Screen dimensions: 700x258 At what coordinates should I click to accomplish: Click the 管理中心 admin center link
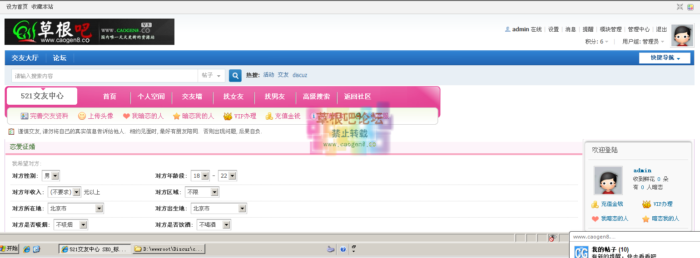(639, 29)
